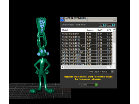Click the vertical scrollbar thumb

tap(114, 37)
